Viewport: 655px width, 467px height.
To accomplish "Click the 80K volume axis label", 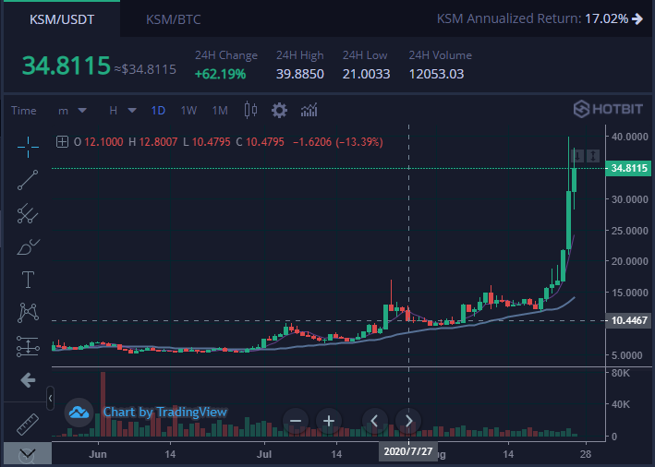I will [x=620, y=373].
